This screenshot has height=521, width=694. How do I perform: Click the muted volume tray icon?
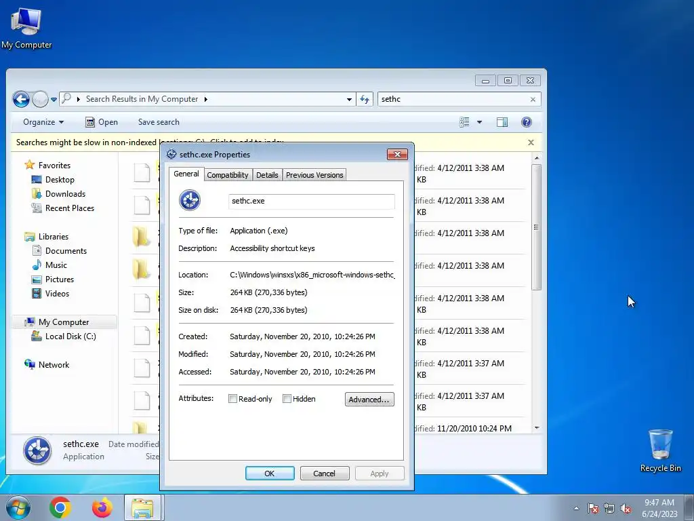626,508
